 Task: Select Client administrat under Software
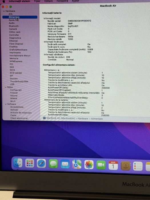click(19, 118)
